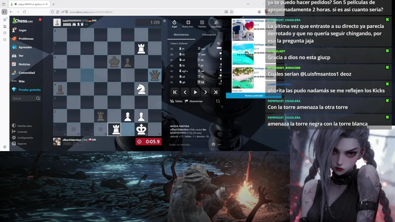Viewport: 395px width, 222px height.
Task: Play through the moves
Action: [x=195, y=92]
